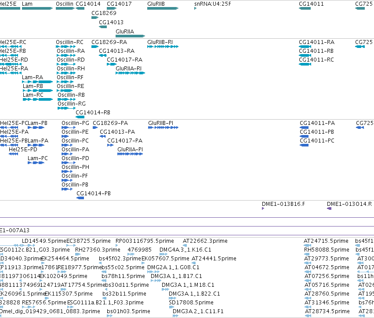Click the GluRIIA-RI transcript label
Image resolution: width=374 pixels, height=318 pixels.
[129, 69]
